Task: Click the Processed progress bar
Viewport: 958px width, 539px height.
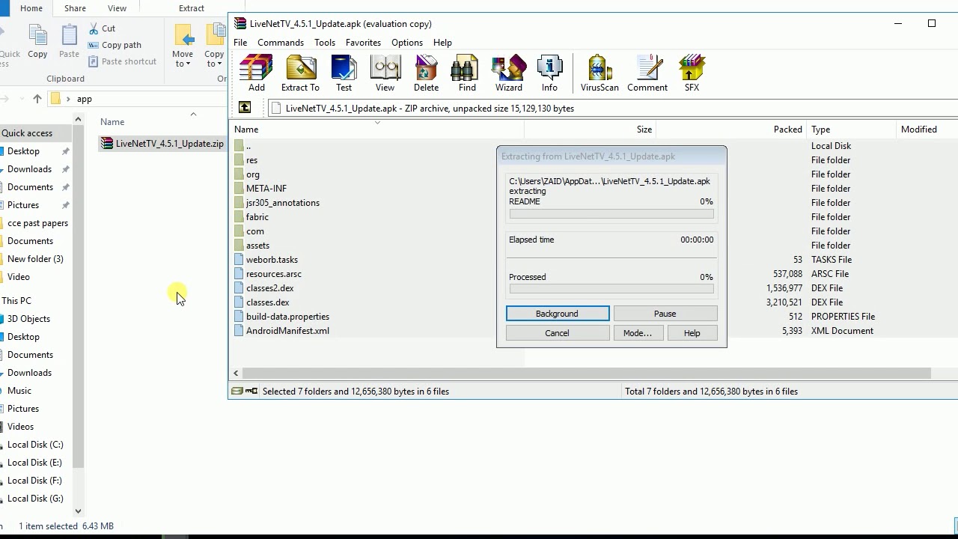Action: point(611,288)
